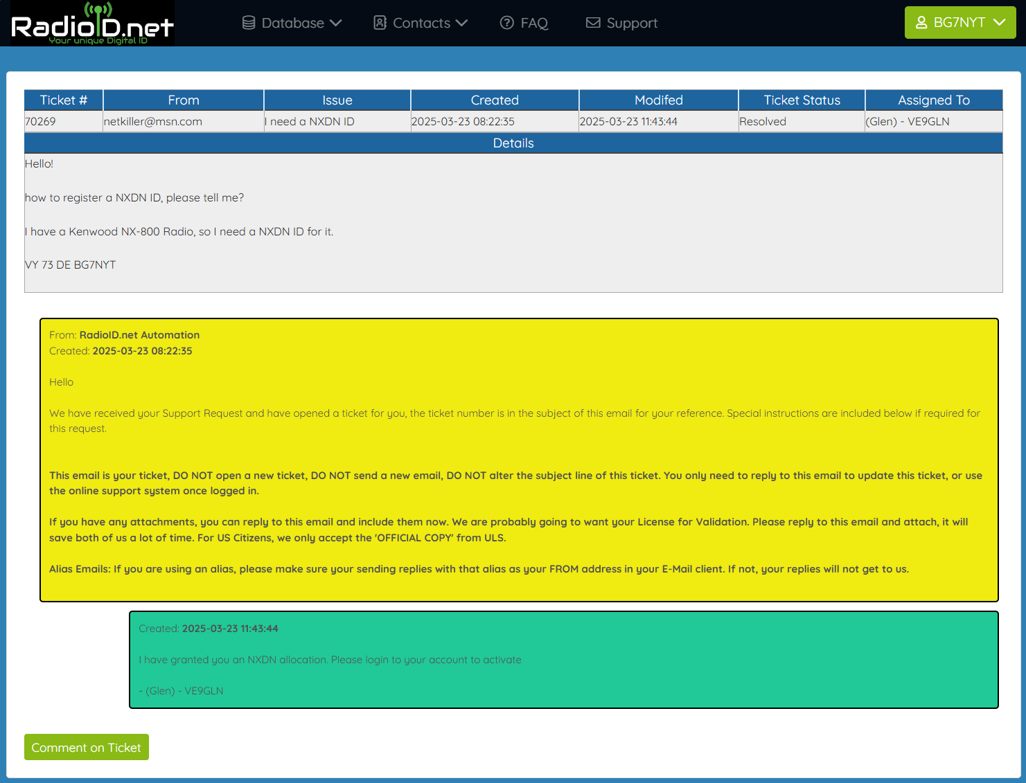Click ticket number 70269
Screen dimensions: 1026x783
[x=40, y=122]
